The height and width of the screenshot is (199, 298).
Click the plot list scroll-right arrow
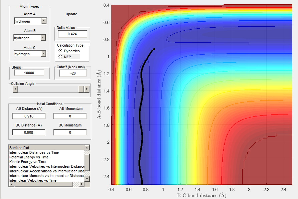(82, 184)
